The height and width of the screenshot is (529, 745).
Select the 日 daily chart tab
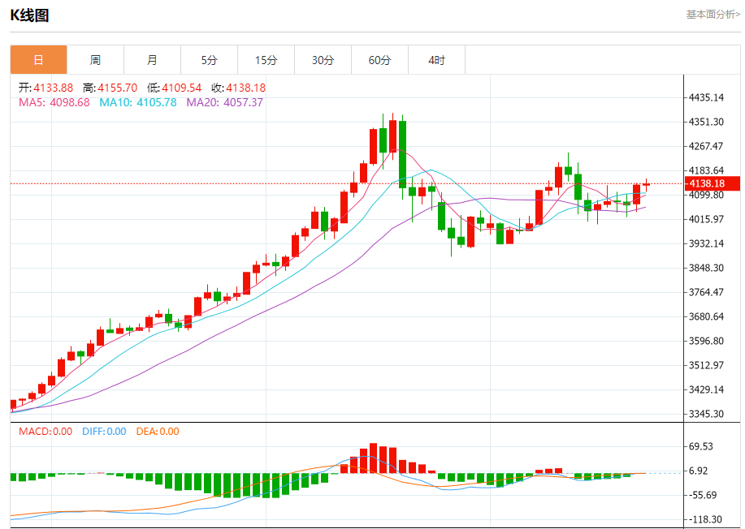coord(38,60)
